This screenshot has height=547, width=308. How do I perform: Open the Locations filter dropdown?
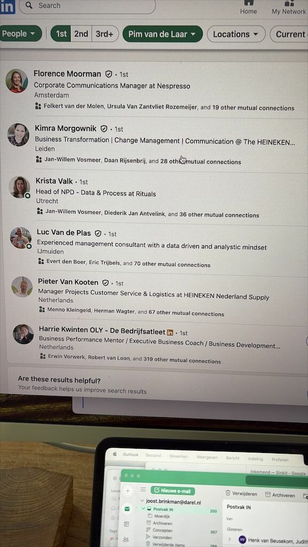[x=236, y=34]
